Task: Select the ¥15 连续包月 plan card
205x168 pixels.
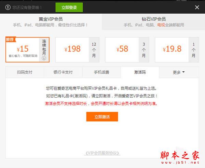Action: coord(27,50)
